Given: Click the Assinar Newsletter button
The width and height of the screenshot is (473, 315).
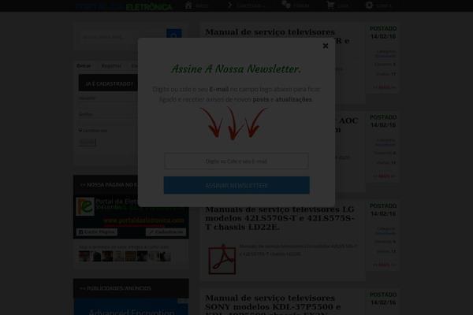Looking at the screenshot, I should [x=236, y=185].
